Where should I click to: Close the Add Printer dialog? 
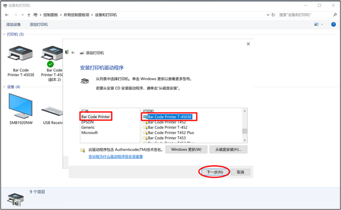[x=248, y=44]
